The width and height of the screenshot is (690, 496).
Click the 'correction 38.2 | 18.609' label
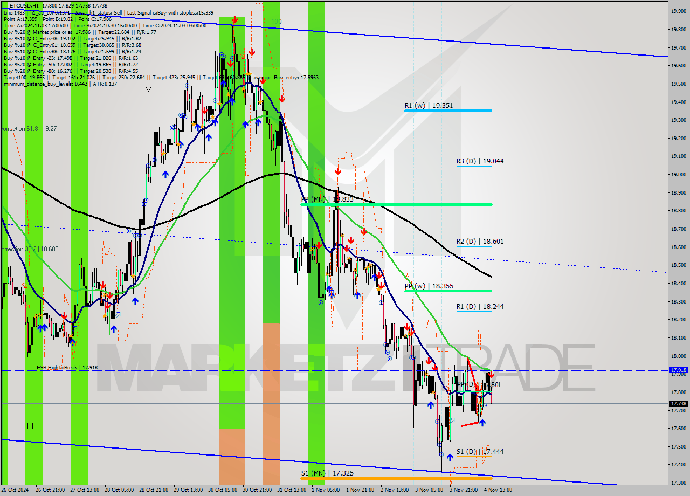[30, 250]
